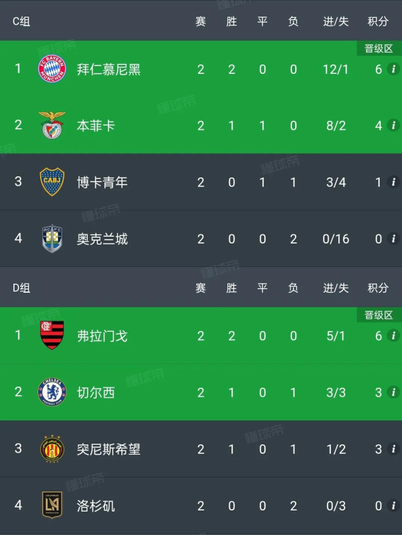This screenshot has width=402, height=535.
Task: Open team page for 拜仁慕尼黑
Action: (108, 69)
